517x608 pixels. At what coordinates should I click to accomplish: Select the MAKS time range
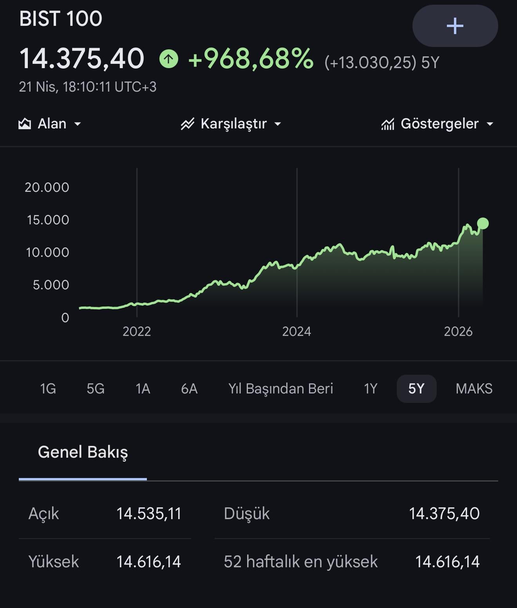point(474,389)
